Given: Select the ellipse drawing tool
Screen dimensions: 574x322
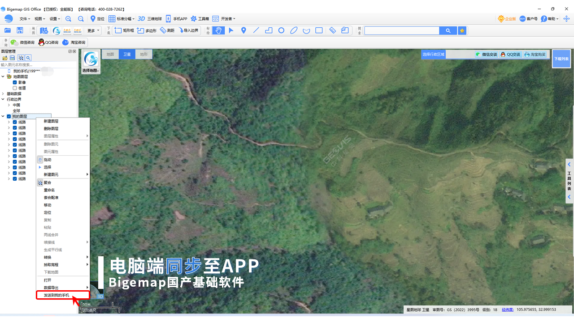Looking at the screenshot, I should point(294,30).
